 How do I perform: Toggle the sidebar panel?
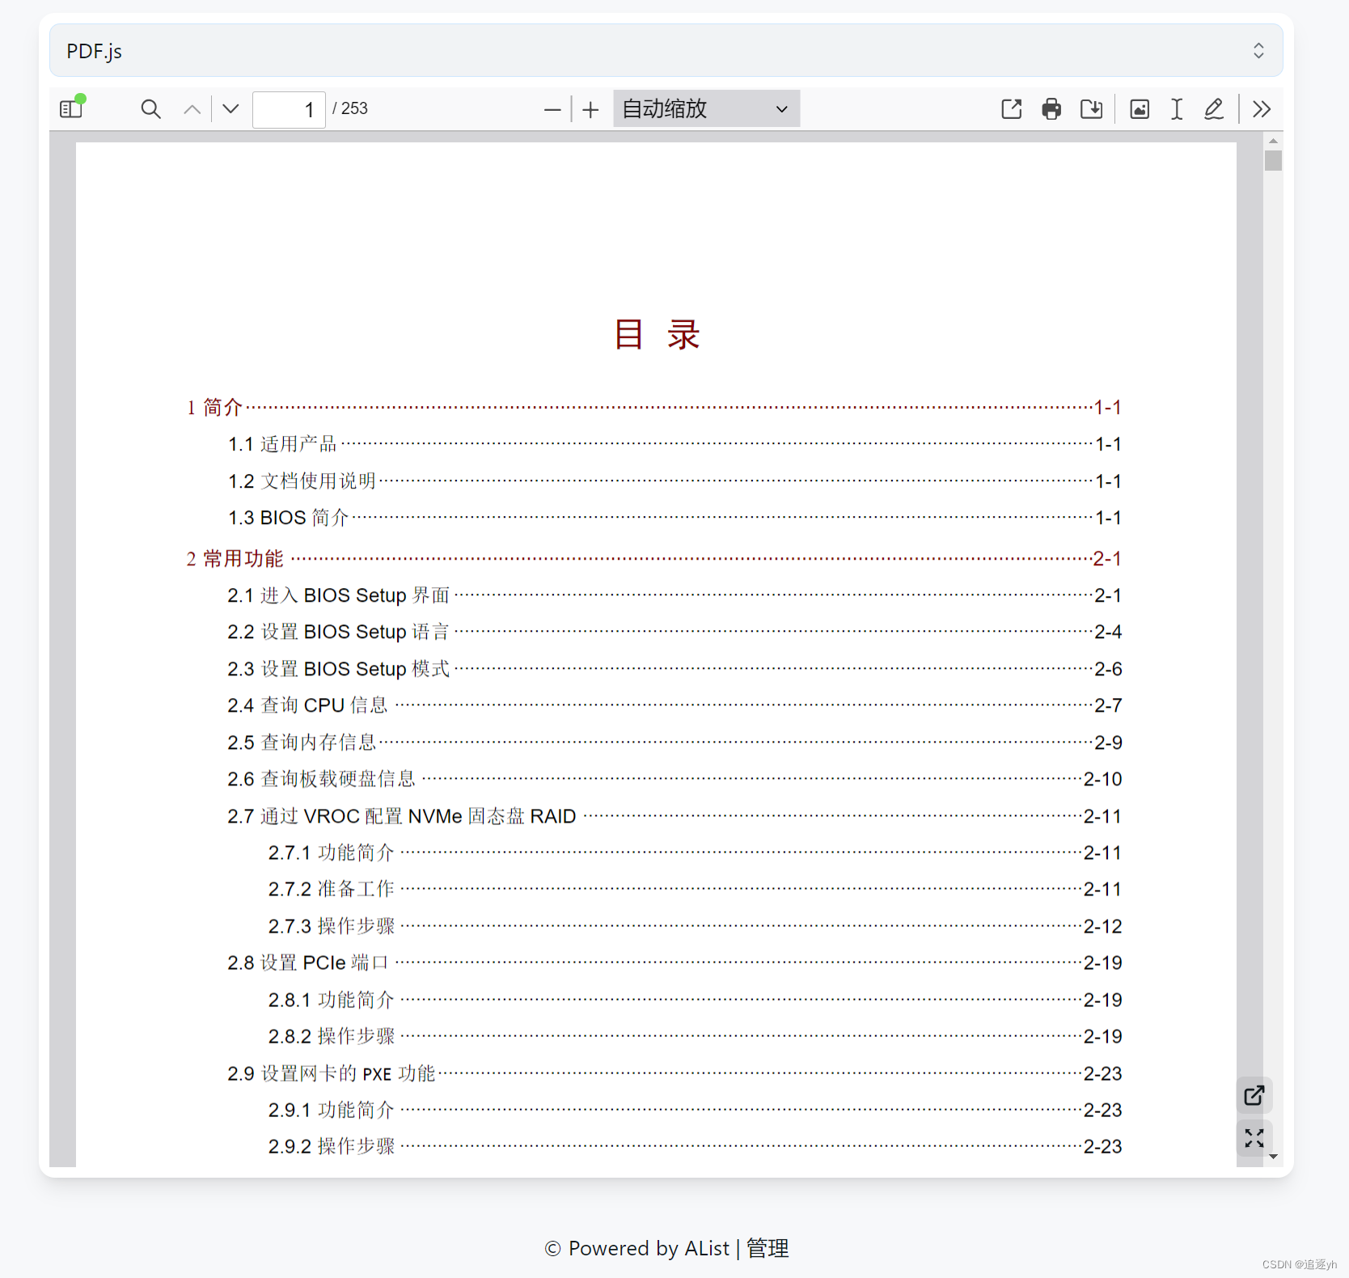click(71, 108)
